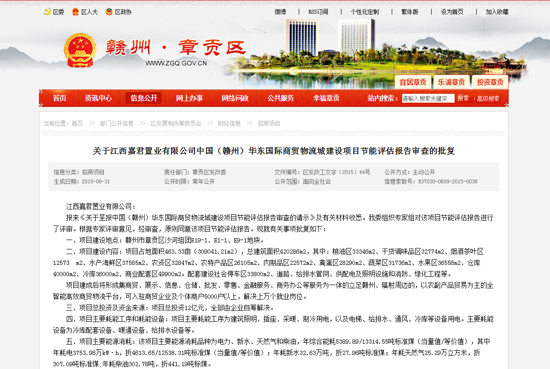Open the 区委 link
The width and height of the screenshot is (550, 369).
point(59,12)
